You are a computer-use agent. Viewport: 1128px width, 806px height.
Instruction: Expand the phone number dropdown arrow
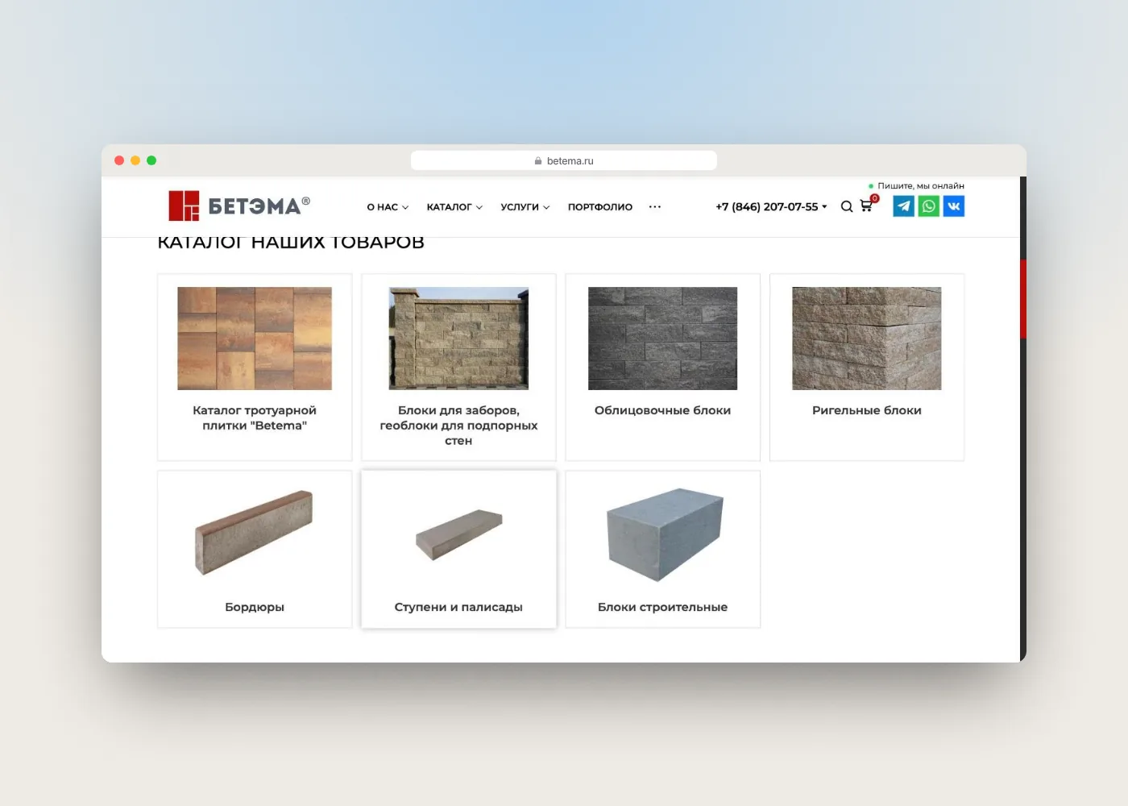click(824, 207)
